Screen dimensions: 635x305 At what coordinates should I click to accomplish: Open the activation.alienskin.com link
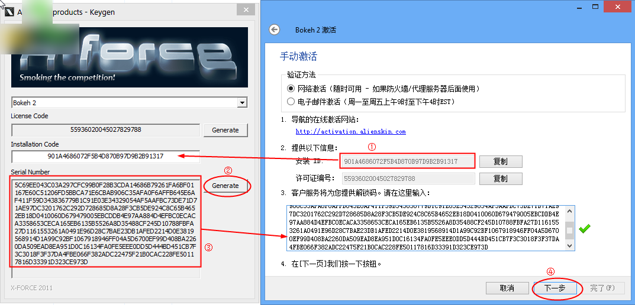pos(351,131)
